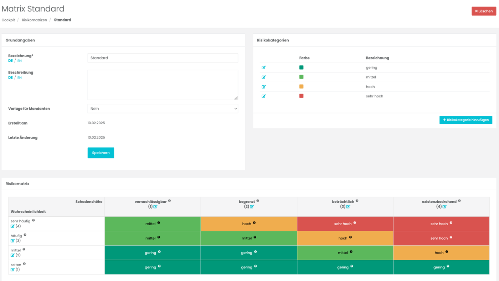Viewport: 499px width, 281px height.
Task: Edit the 'sehr hoch' risk category
Action: pyautogui.click(x=263, y=96)
